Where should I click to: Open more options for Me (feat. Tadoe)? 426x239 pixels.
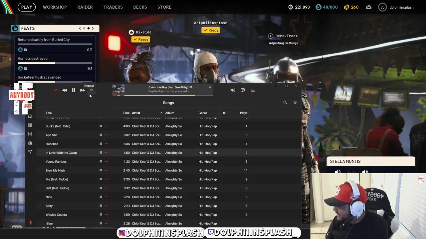[x=106, y=179]
